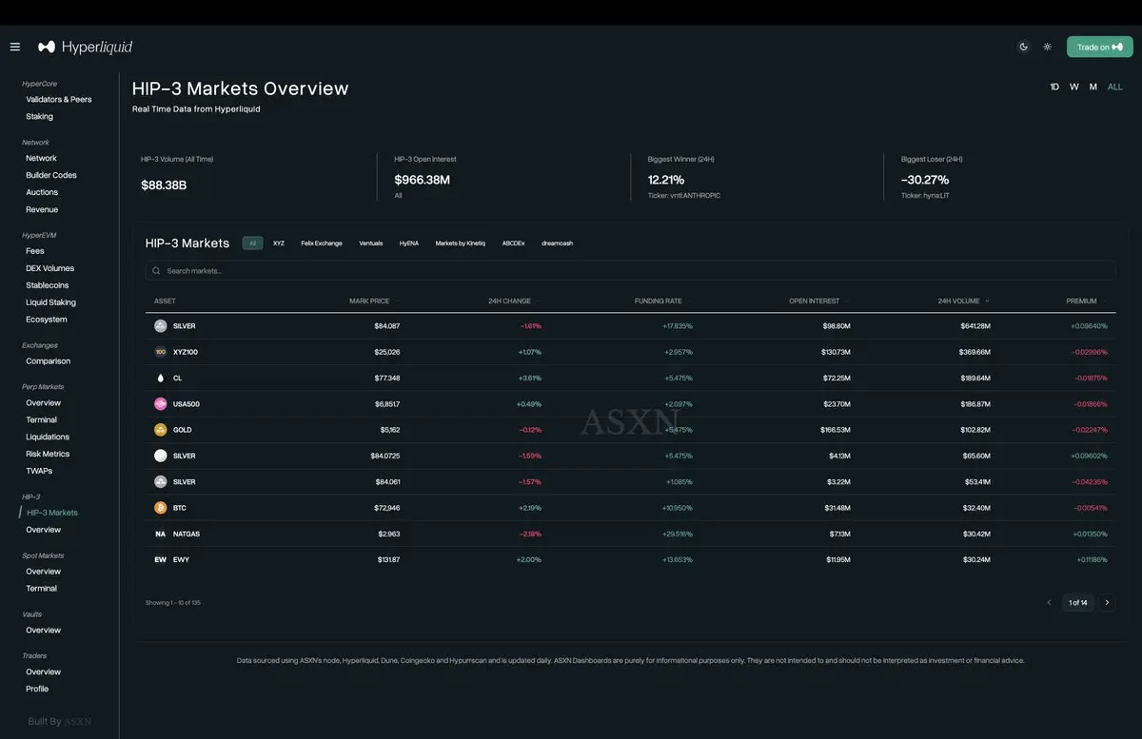Click XYZ100 24H volume $369.66M
1142x739 pixels.
975,352
